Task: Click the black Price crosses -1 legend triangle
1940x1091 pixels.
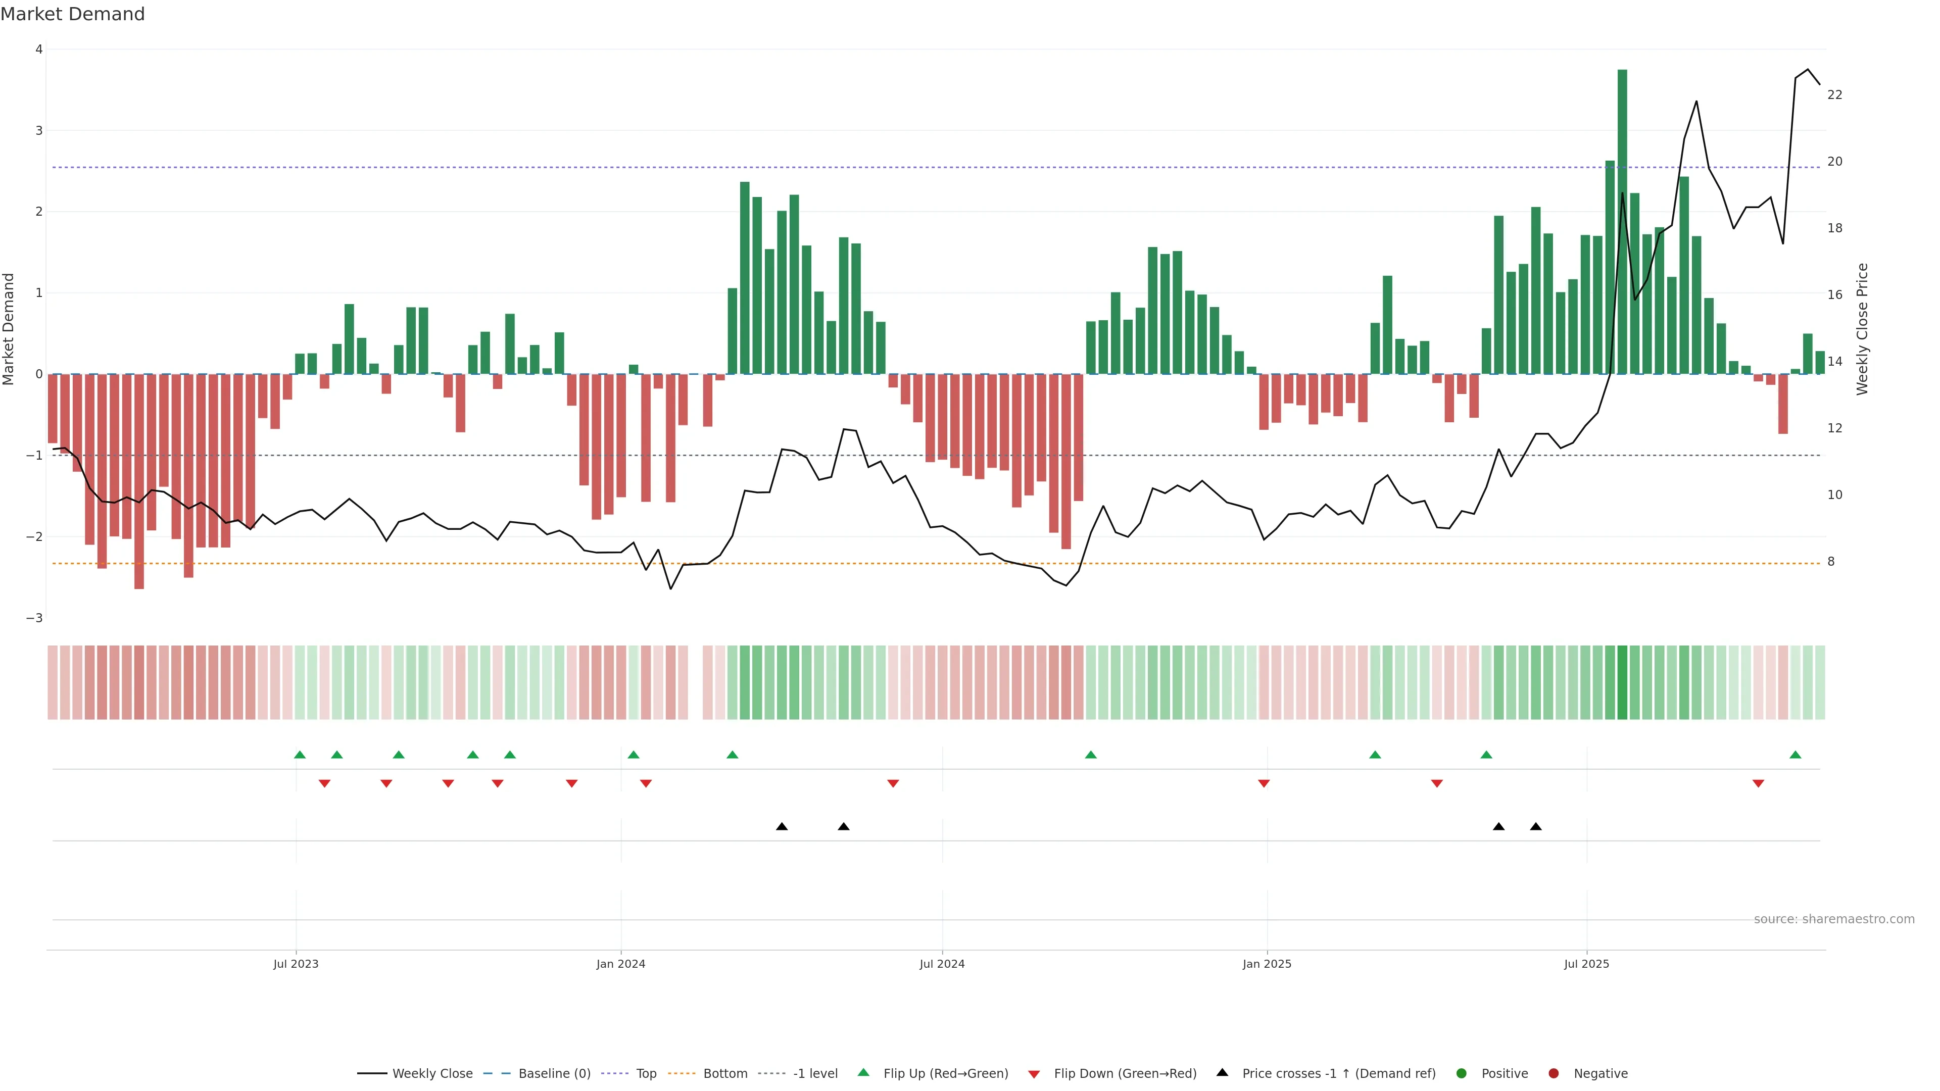Action: 1222,1072
